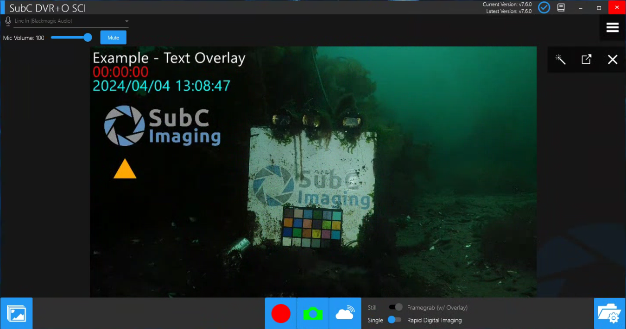Click the microphone icon beside audio input
626x329 pixels.
coord(8,21)
